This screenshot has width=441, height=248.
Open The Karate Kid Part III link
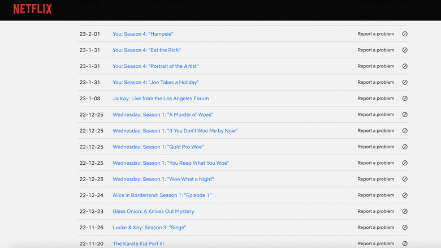click(138, 243)
